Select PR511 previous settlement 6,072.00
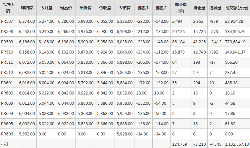 coord(27,62)
